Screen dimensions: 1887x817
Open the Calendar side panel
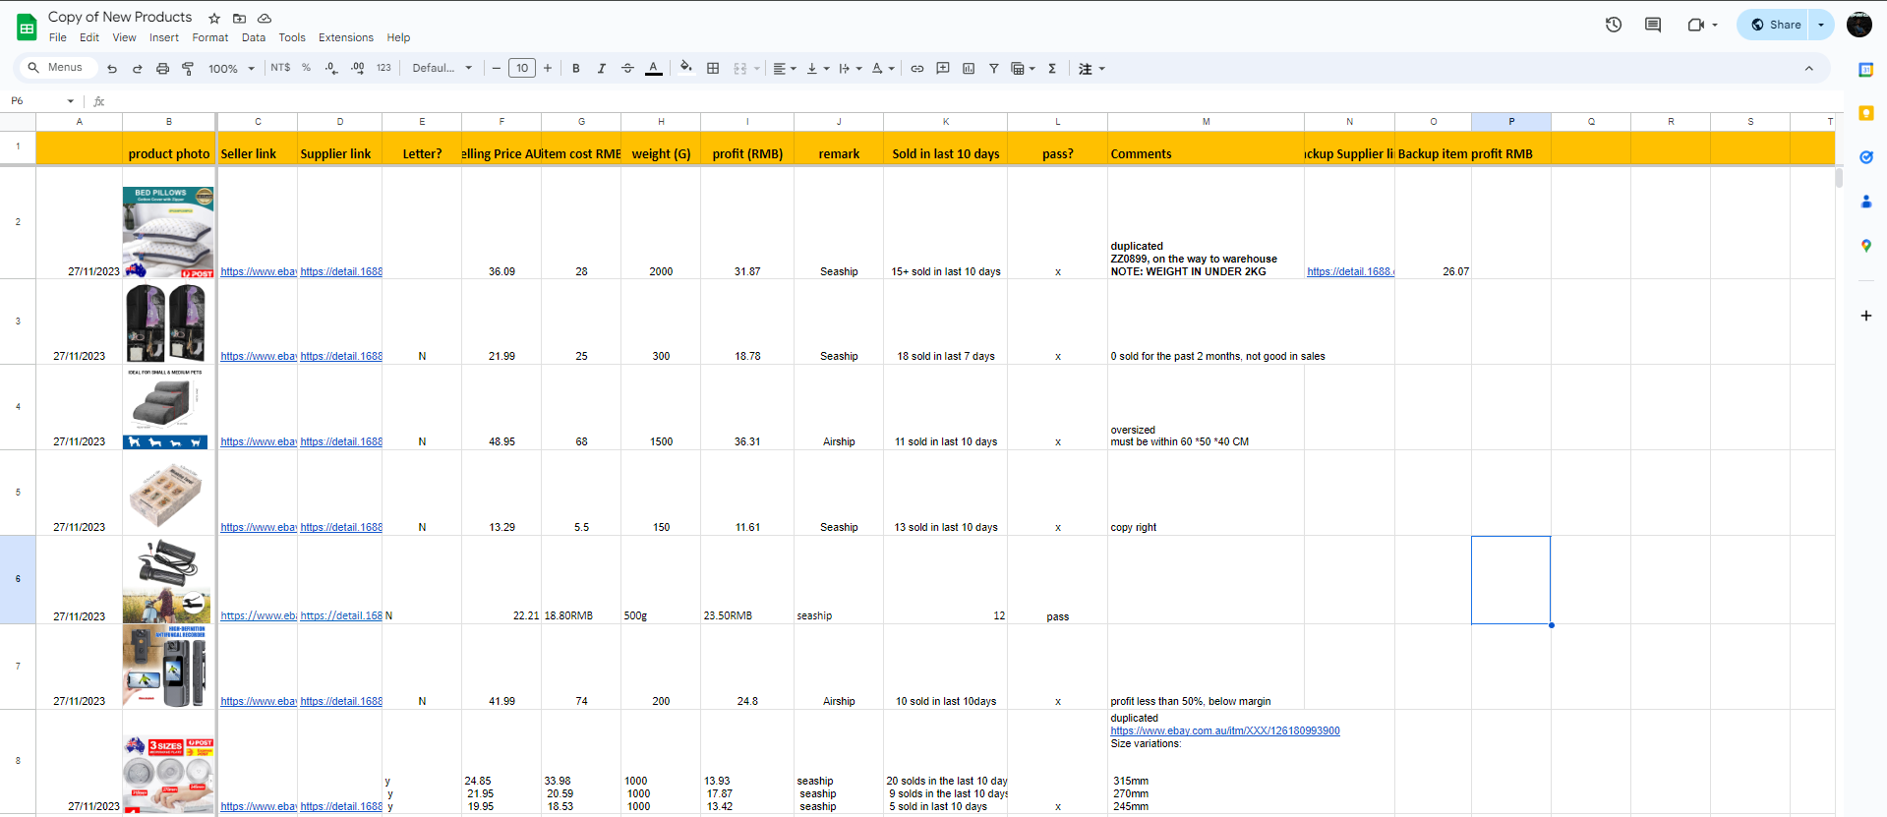pyautogui.click(x=1866, y=70)
